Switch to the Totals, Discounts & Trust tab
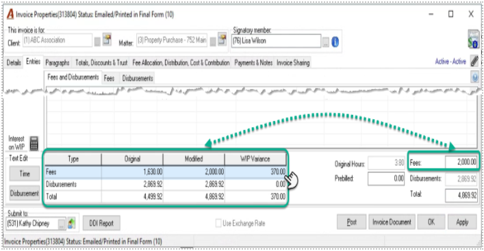The image size is (484, 251). (101, 63)
